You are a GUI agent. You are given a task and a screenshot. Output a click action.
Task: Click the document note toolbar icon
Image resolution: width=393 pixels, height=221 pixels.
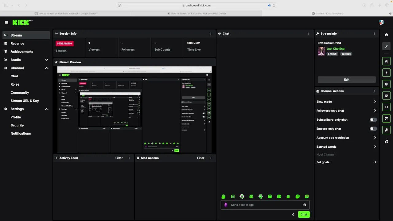point(387,84)
